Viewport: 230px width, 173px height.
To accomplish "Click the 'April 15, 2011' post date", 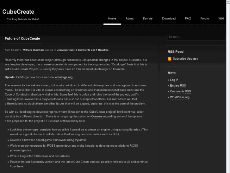I will (x=13, y=50).
